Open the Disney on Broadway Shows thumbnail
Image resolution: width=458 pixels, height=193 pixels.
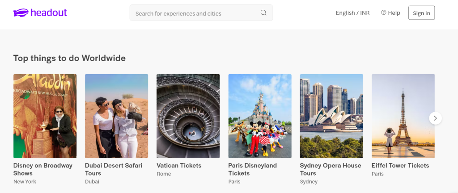click(45, 116)
